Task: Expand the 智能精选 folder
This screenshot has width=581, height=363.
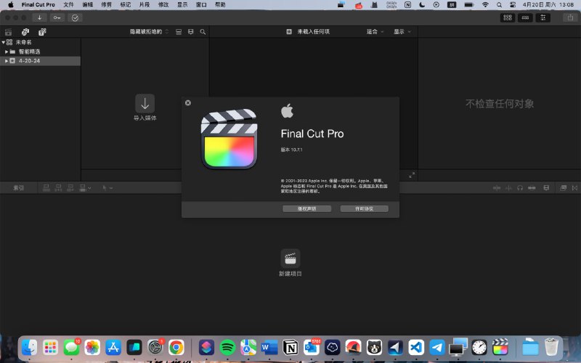Action: click(x=7, y=52)
